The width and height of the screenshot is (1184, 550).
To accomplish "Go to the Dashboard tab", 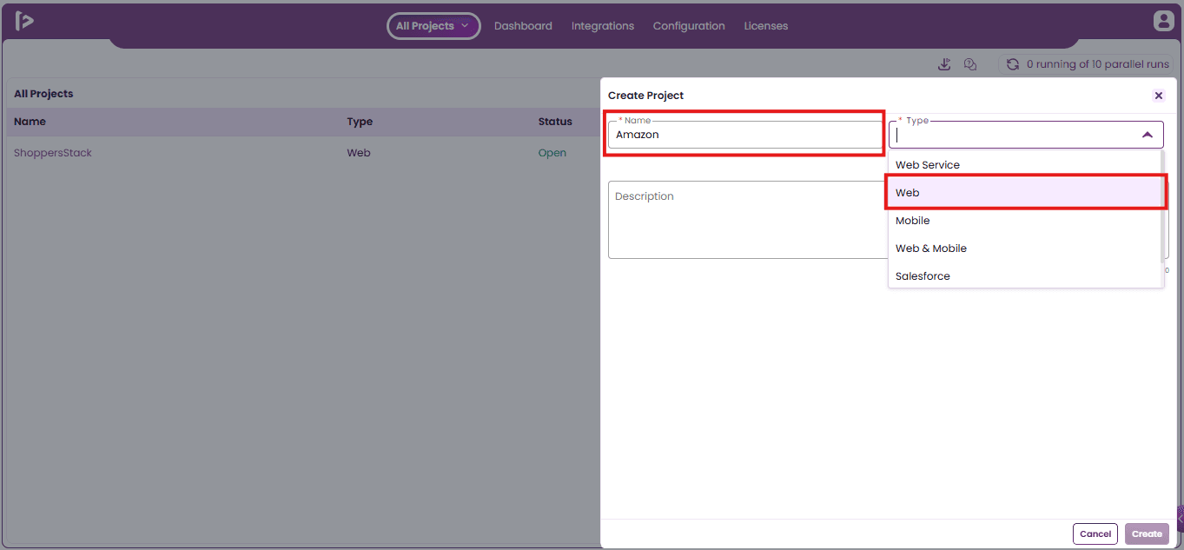I will [x=523, y=26].
